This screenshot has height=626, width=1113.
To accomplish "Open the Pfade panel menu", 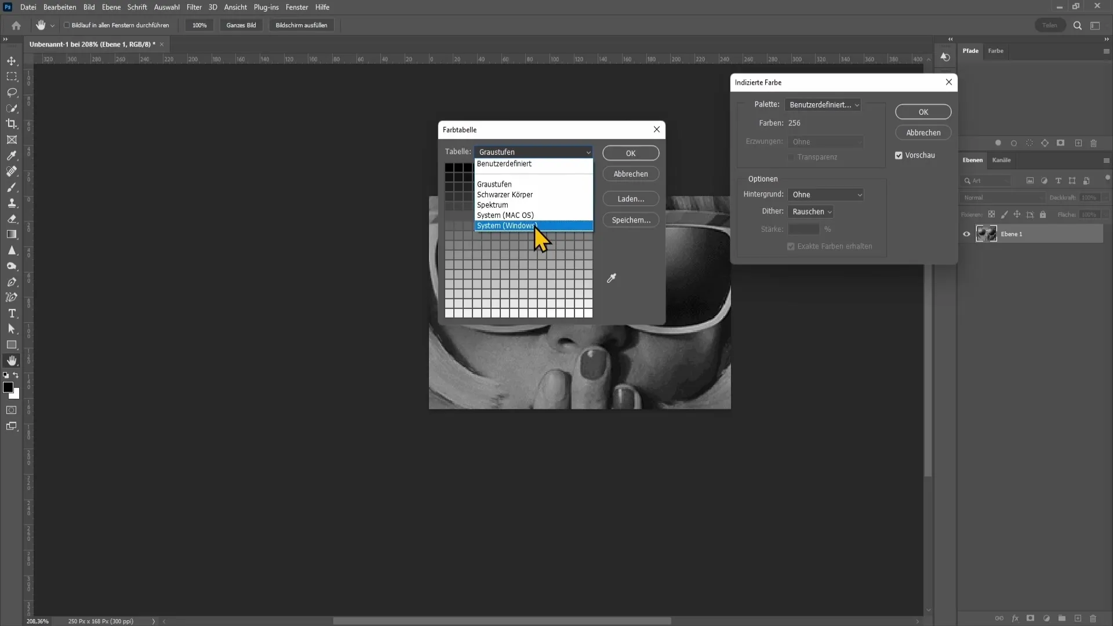I will pos(1106,51).
